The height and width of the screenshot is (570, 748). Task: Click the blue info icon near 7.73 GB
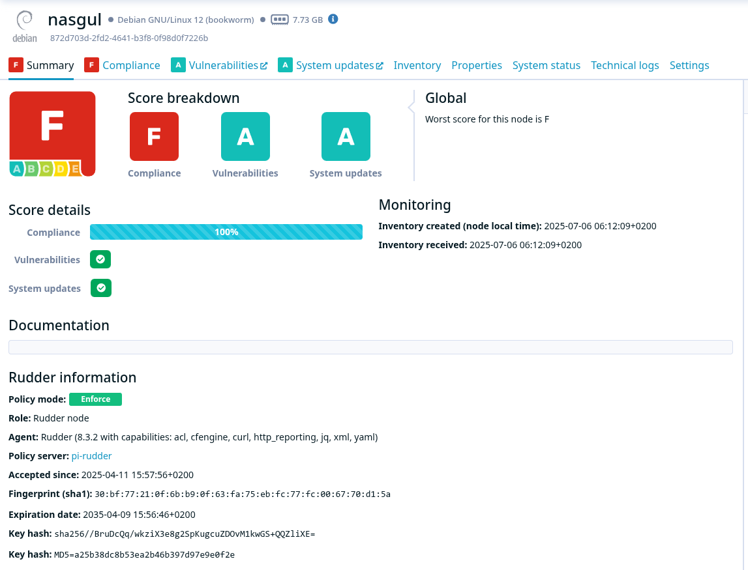[333, 19]
